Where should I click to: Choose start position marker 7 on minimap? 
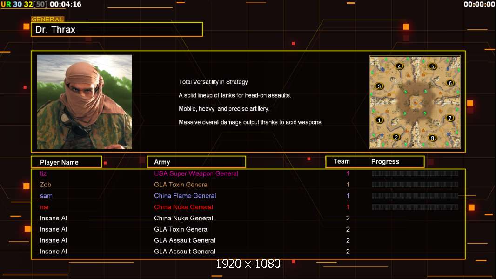[x=450, y=118]
